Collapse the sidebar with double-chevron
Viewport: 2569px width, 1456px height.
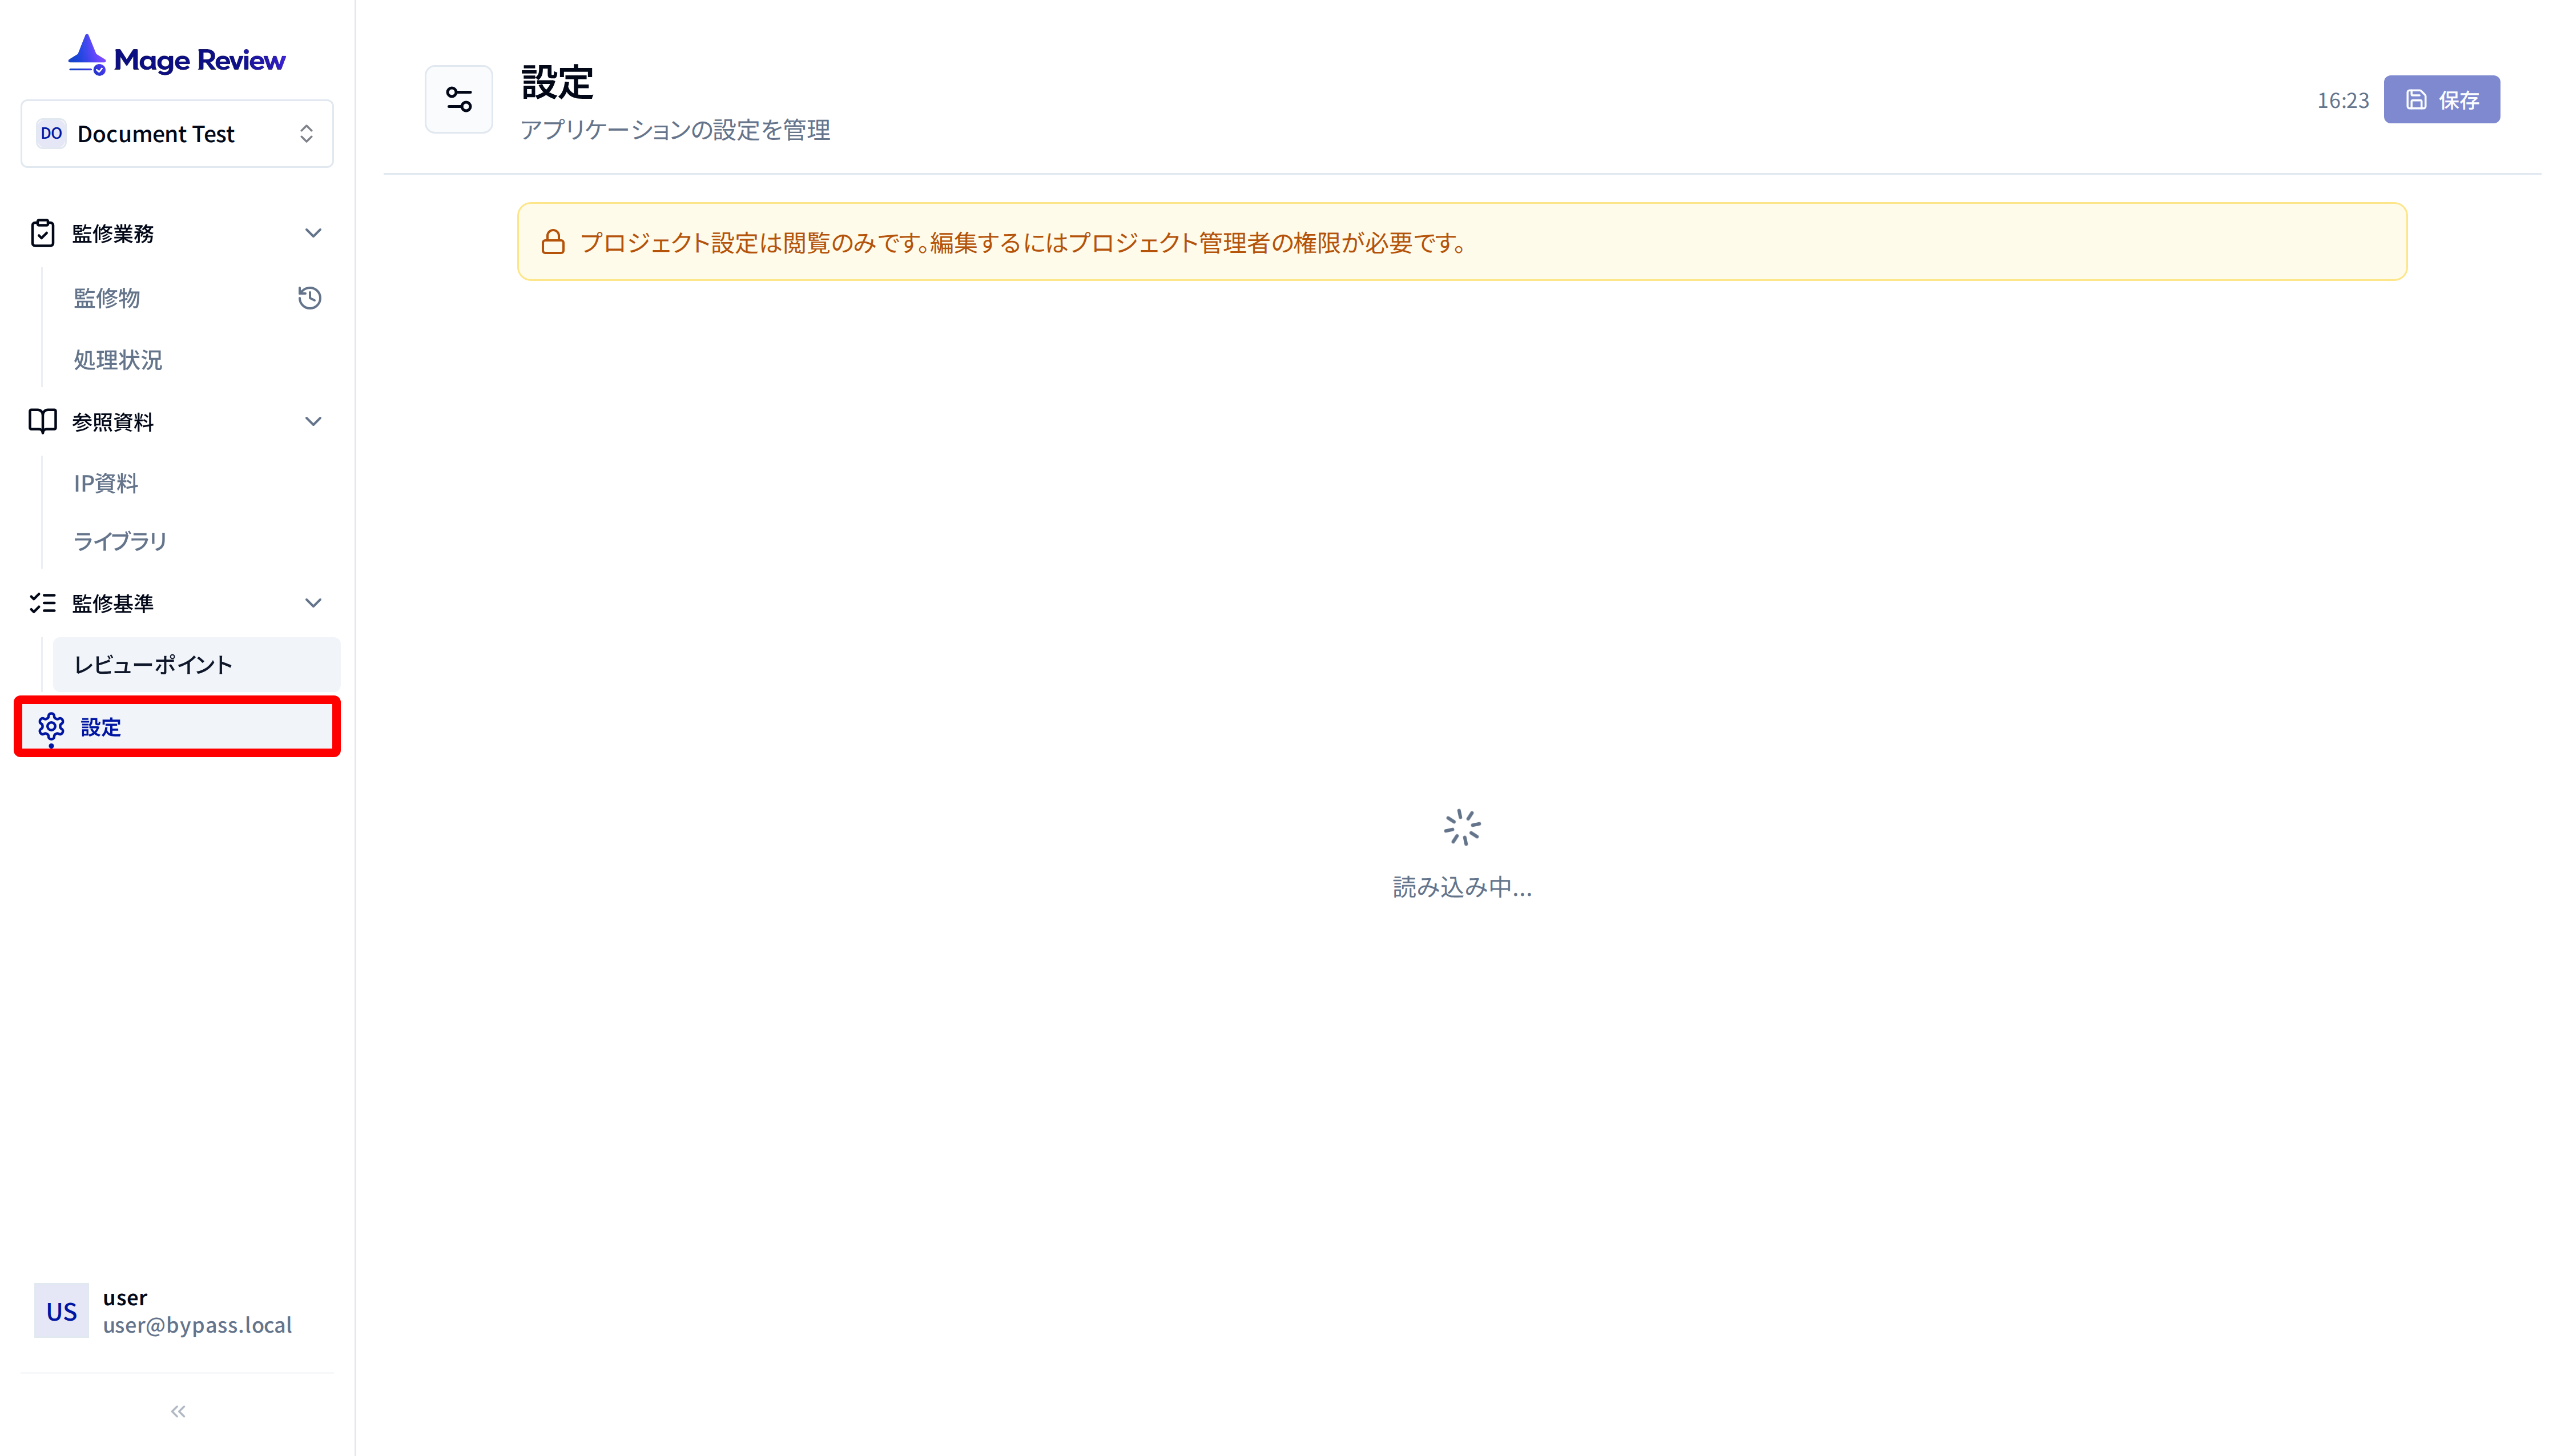coord(178,1411)
